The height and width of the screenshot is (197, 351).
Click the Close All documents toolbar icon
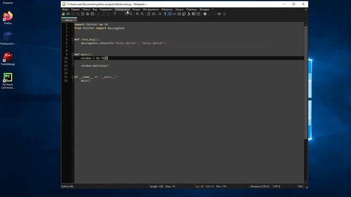[x=88, y=14]
